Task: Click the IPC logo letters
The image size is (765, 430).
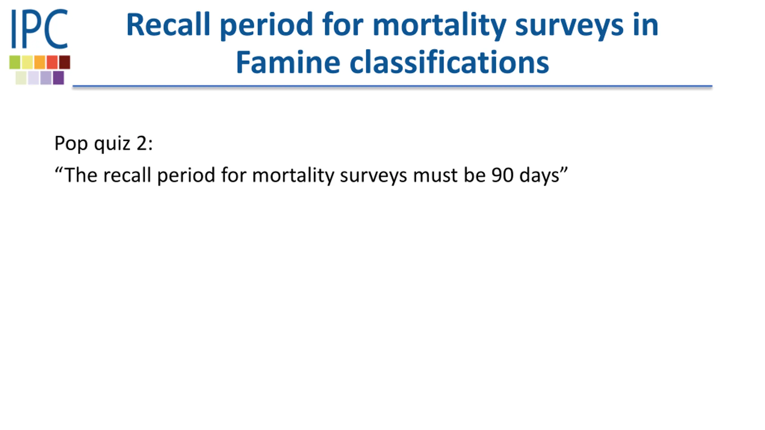Action: 39,29
